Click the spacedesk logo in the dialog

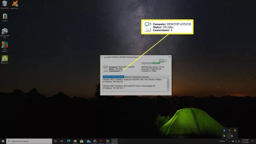click(154, 62)
